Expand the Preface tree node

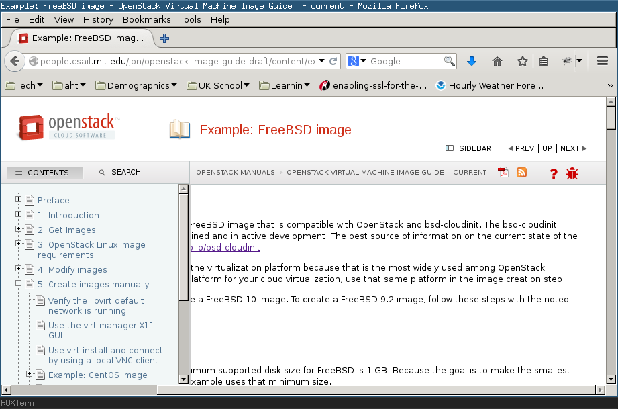point(19,199)
